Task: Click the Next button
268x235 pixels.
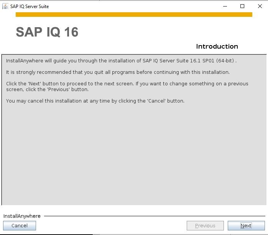Action: pos(246,225)
